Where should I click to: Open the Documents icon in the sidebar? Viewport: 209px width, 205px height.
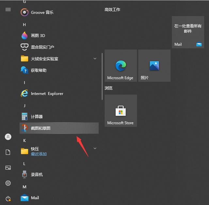click(x=8, y=152)
